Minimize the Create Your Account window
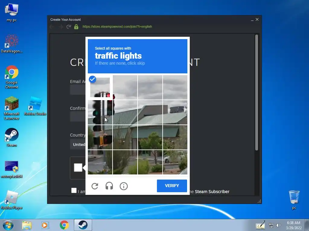 click(x=252, y=20)
